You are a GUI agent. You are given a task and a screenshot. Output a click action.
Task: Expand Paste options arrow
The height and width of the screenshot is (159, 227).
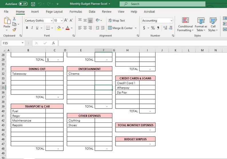pos(7,30)
